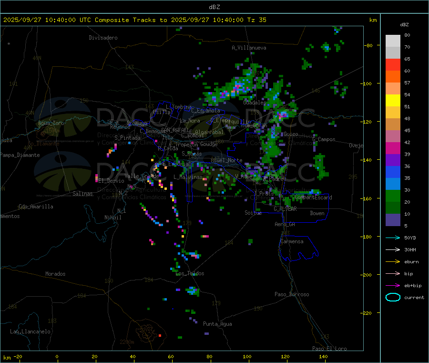
Task: Click the 'Guadales' map label
Action: tap(255, 103)
